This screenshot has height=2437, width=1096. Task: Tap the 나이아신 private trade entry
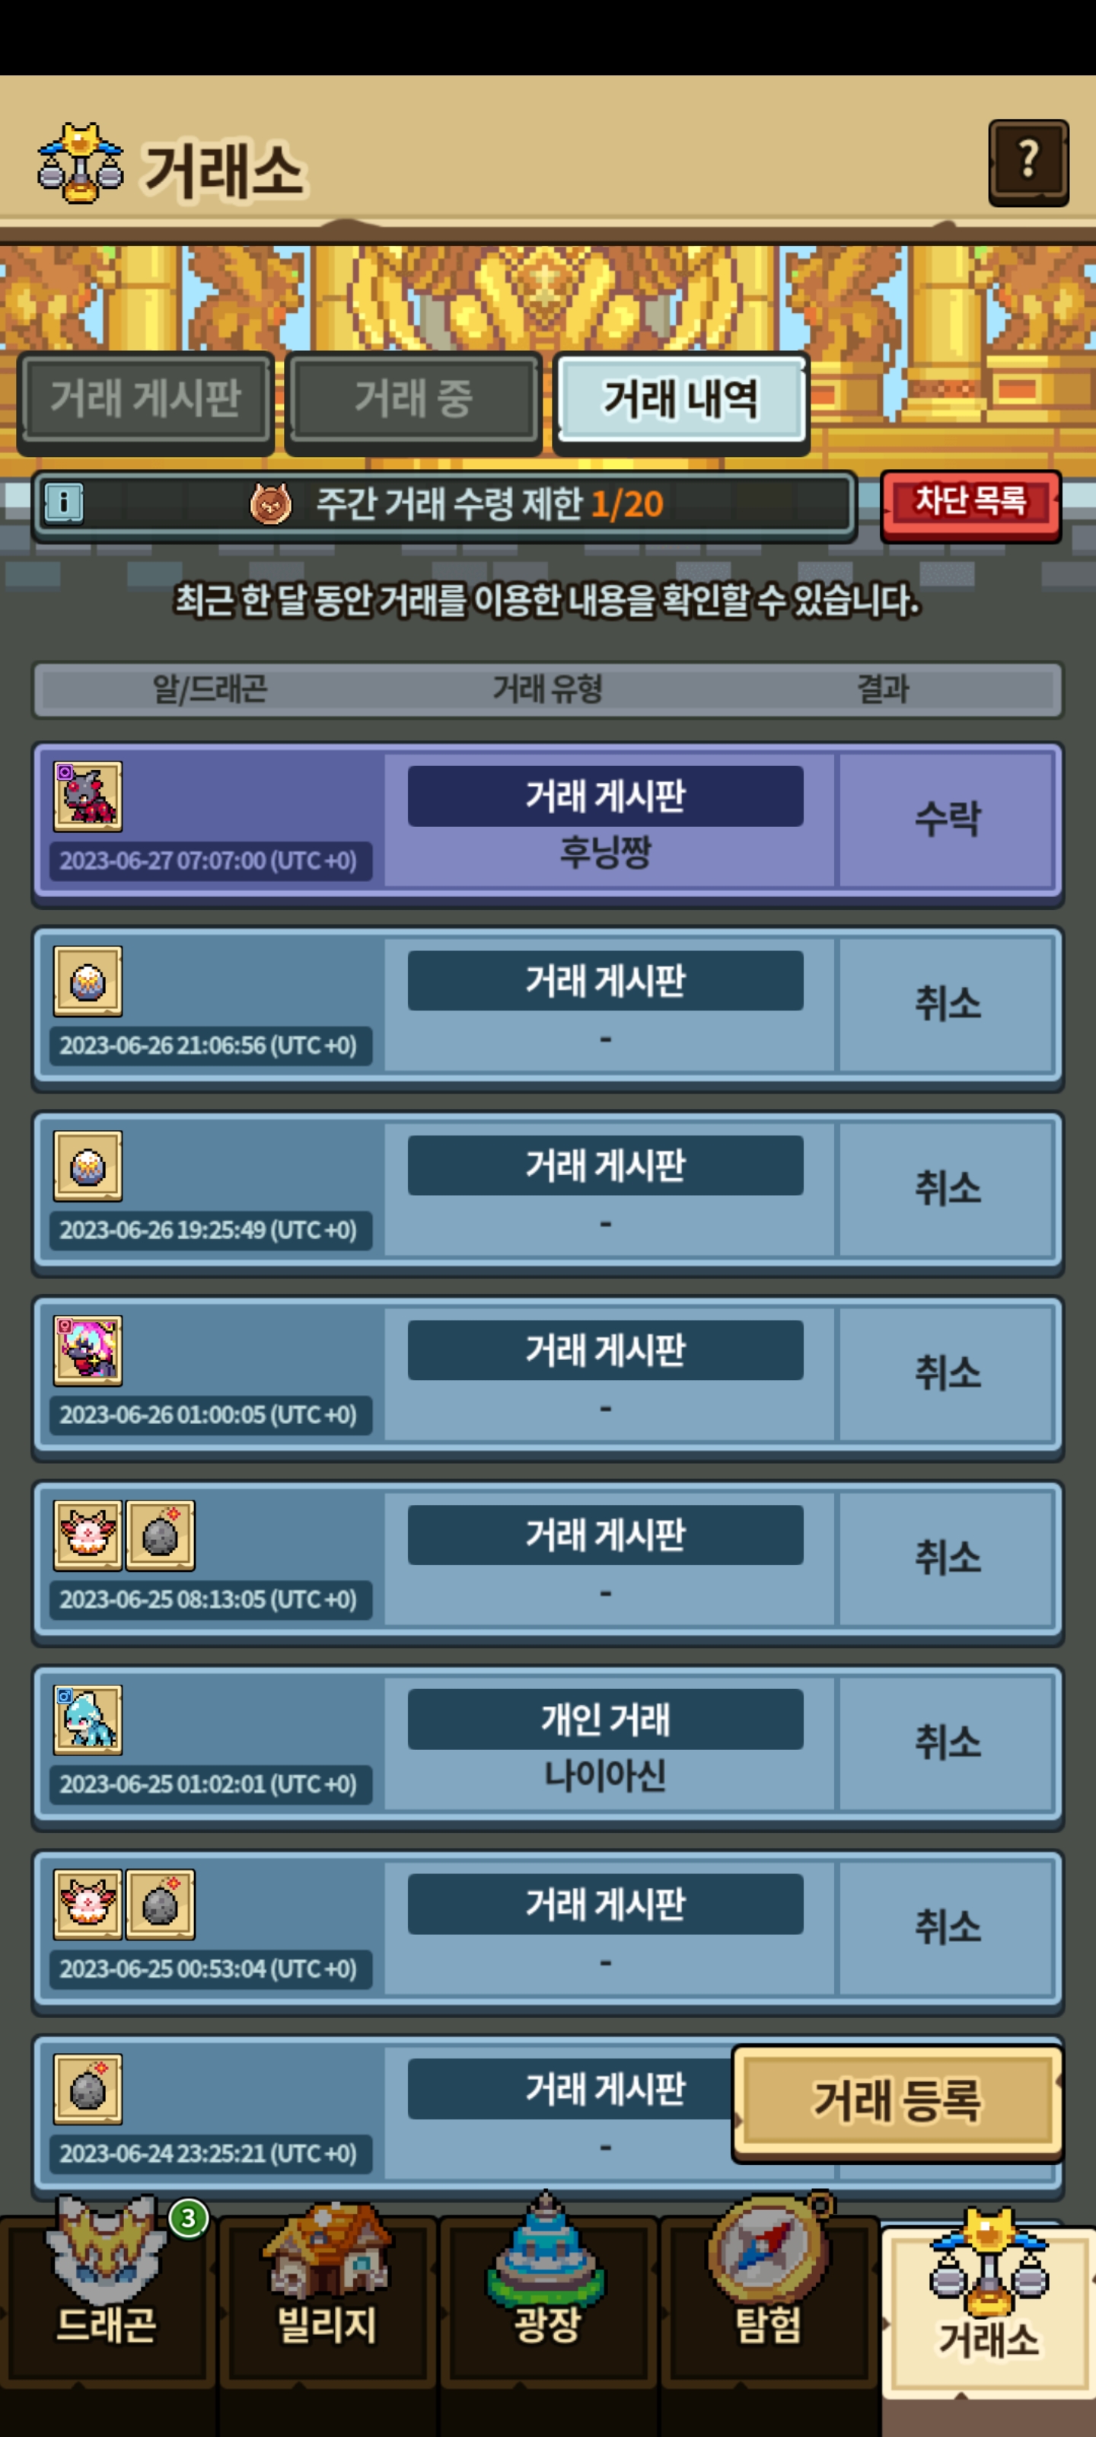point(547,1746)
